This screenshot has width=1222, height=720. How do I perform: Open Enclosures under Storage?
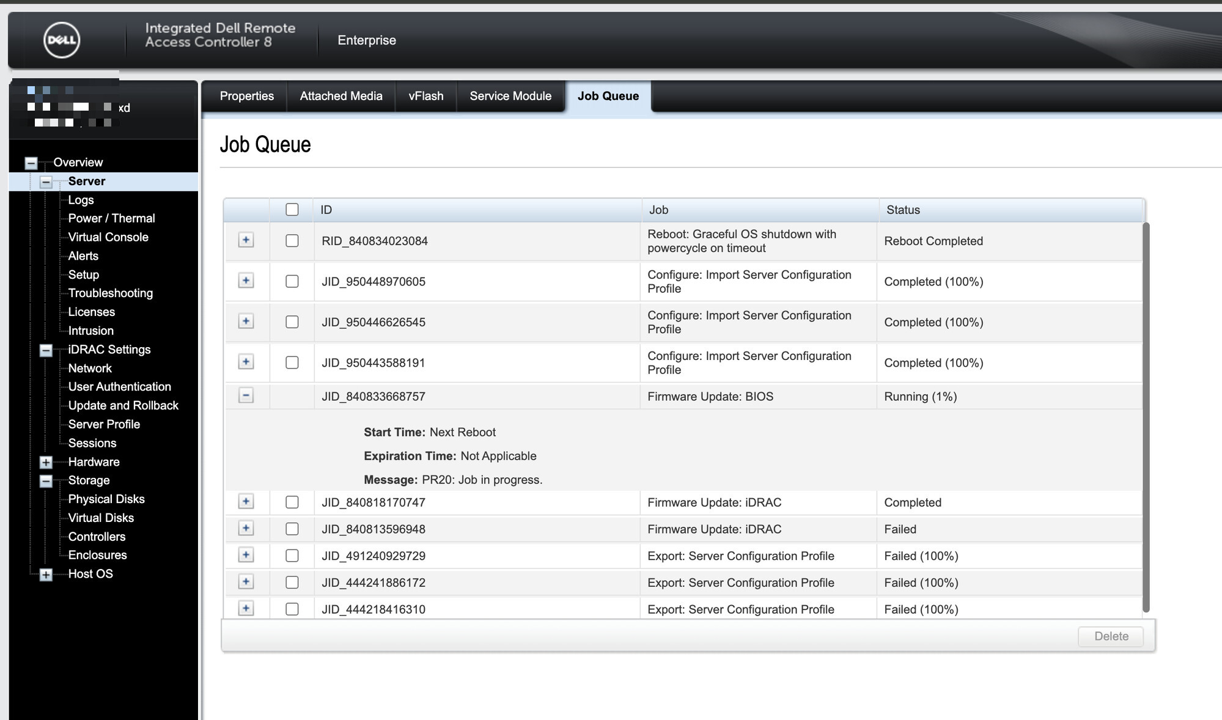98,555
